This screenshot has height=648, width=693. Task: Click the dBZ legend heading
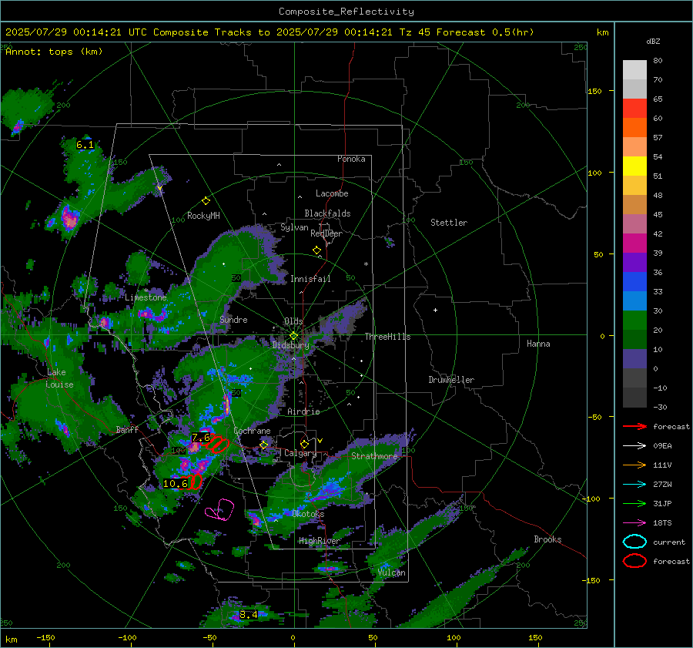pos(653,42)
